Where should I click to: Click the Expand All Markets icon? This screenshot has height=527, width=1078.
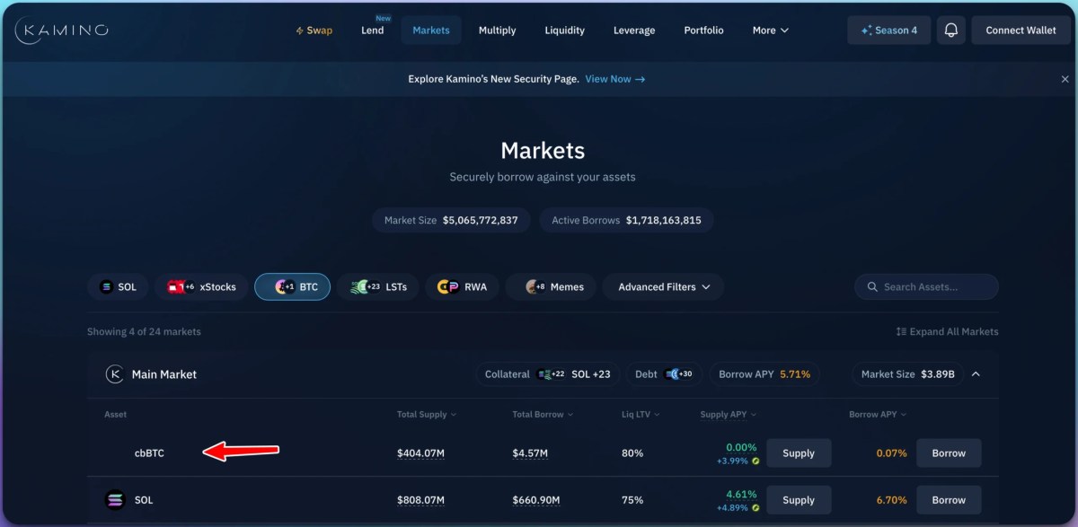(901, 331)
